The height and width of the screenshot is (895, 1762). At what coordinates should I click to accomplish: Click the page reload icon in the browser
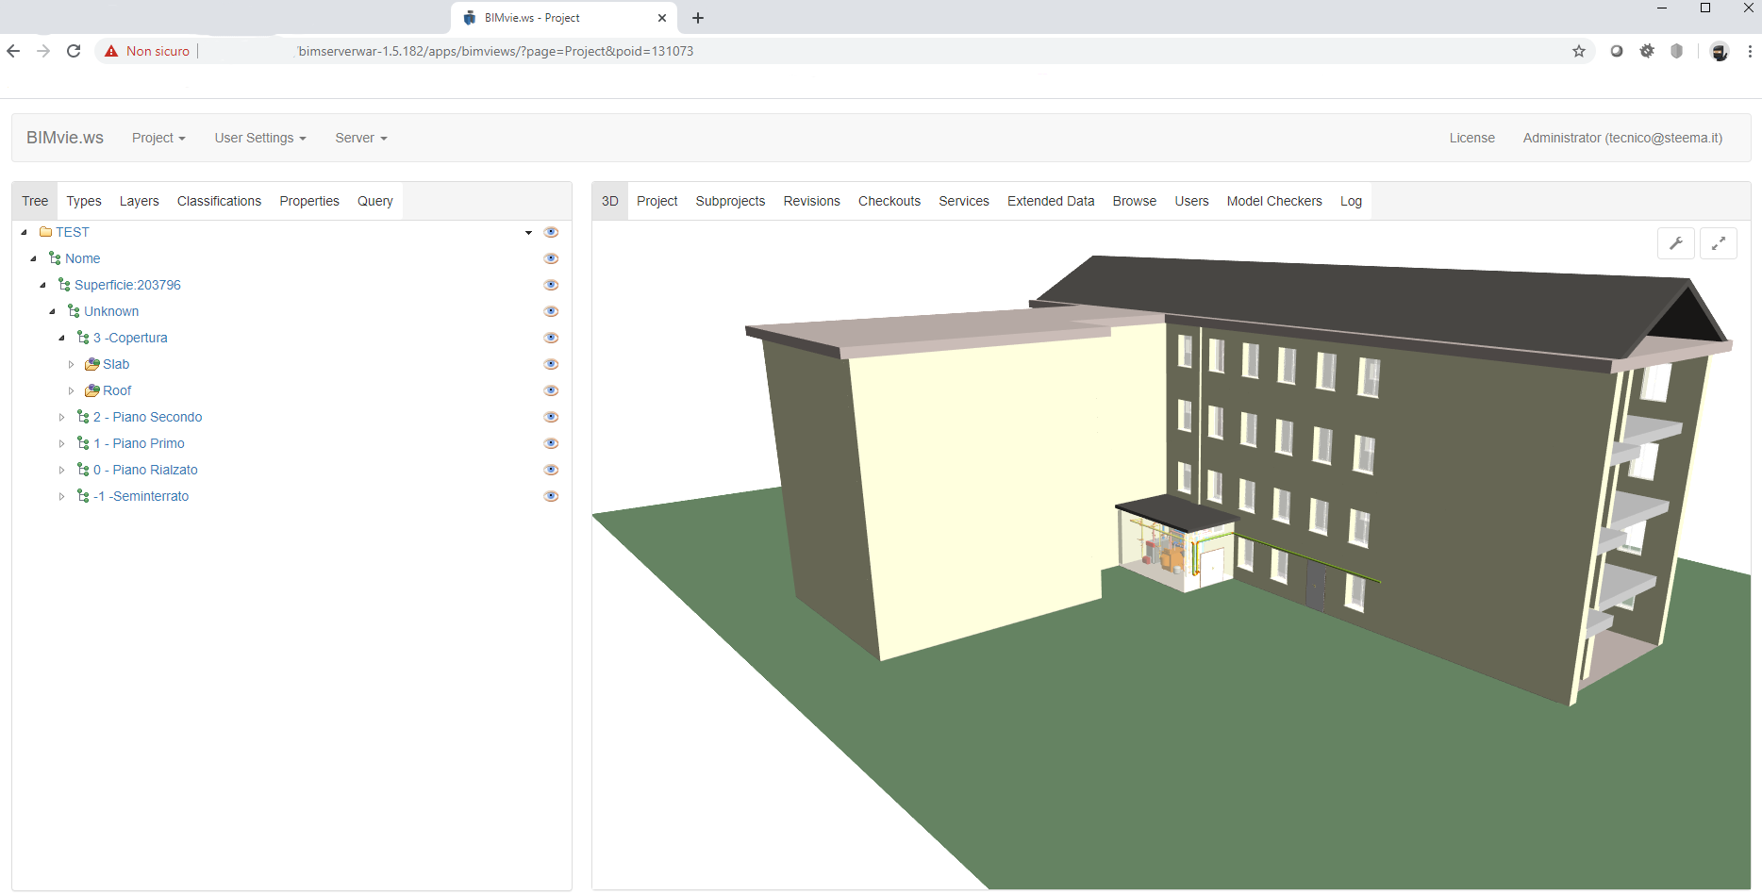click(x=74, y=51)
